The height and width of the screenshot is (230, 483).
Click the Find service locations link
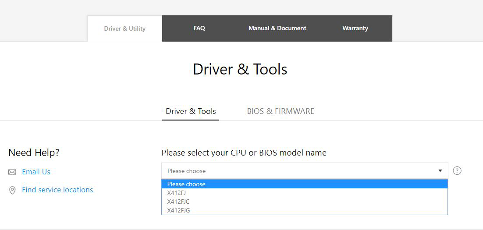57,190
